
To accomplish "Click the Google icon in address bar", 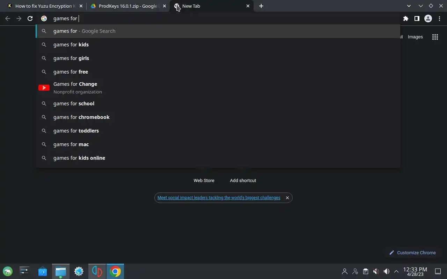I will 44,18.
